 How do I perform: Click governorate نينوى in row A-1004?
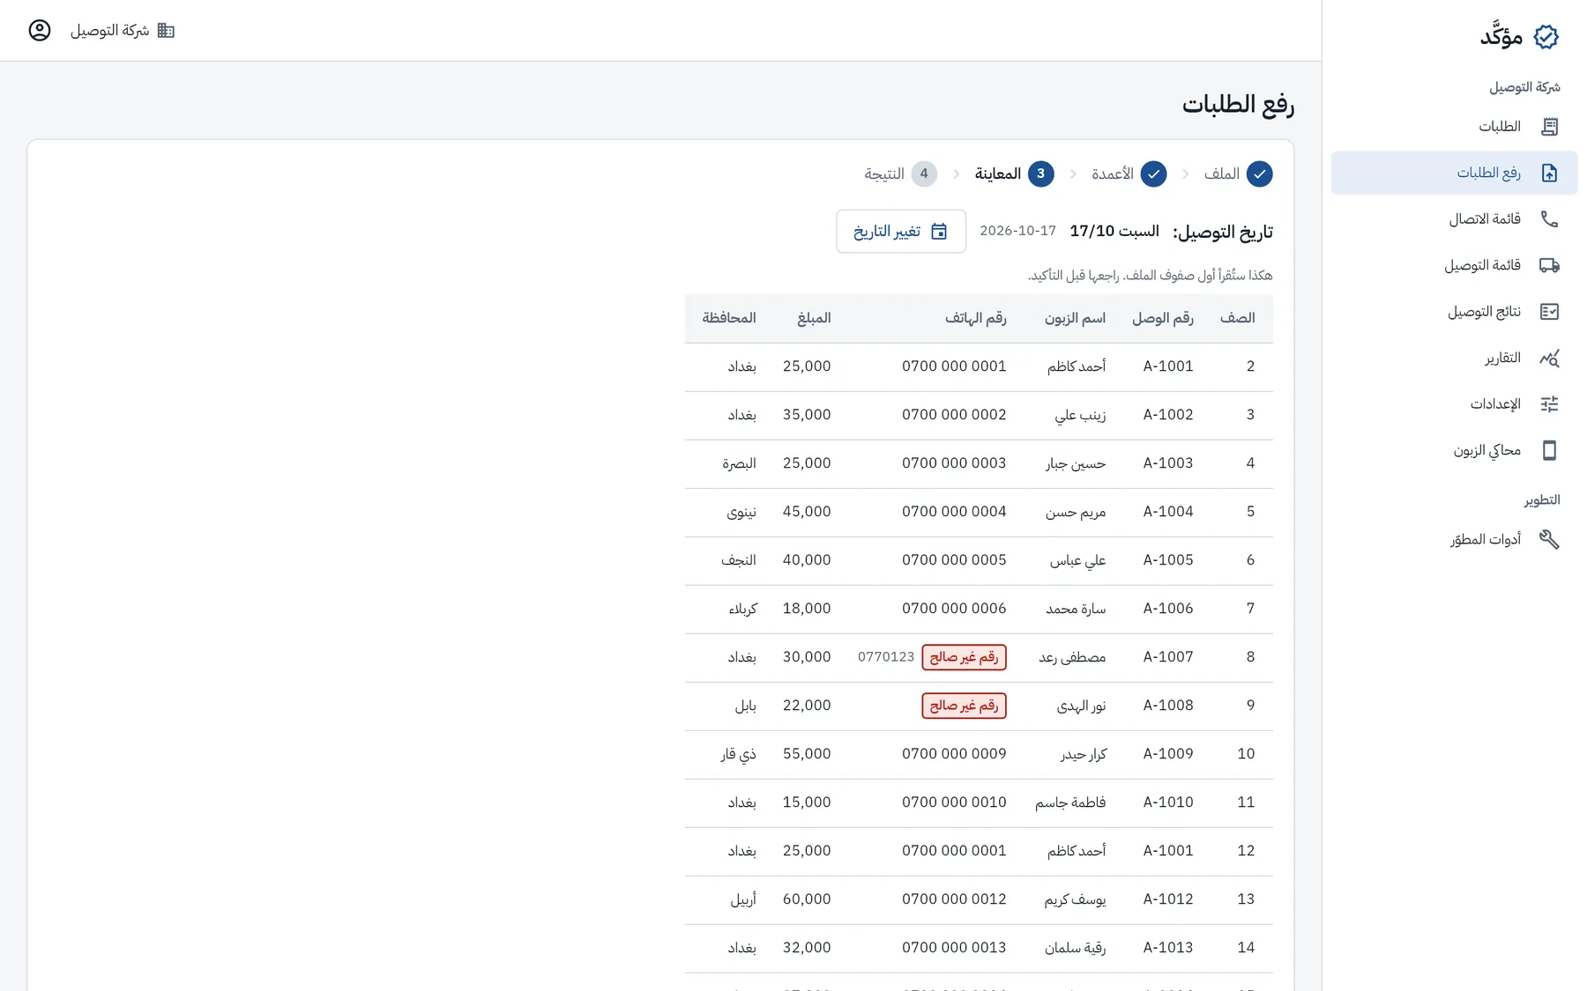(741, 512)
